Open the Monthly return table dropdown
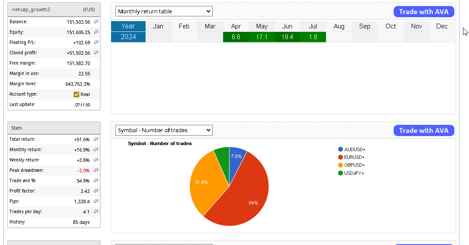Image resolution: width=469 pixels, height=245 pixels. click(x=164, y=12)
